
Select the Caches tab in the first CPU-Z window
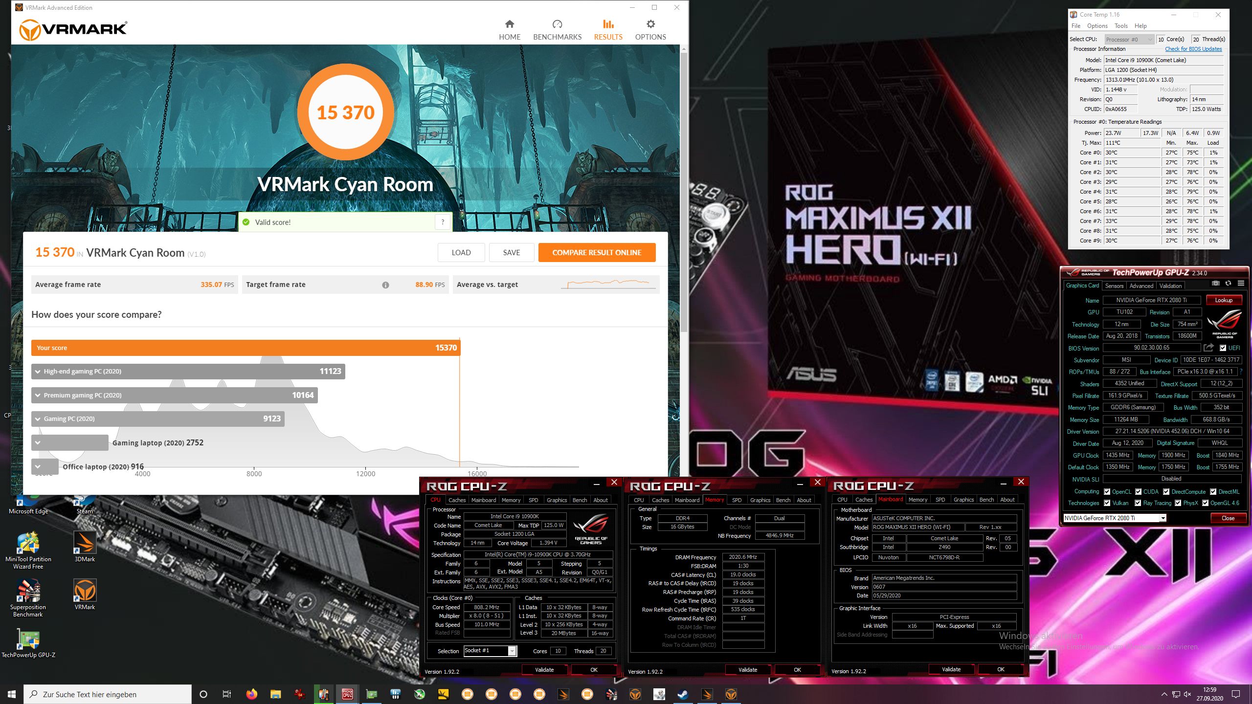457,500
